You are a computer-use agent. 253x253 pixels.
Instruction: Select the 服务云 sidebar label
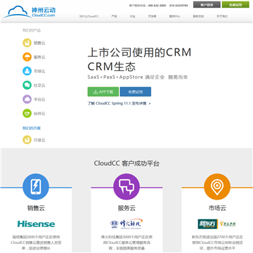coord(39,57)
